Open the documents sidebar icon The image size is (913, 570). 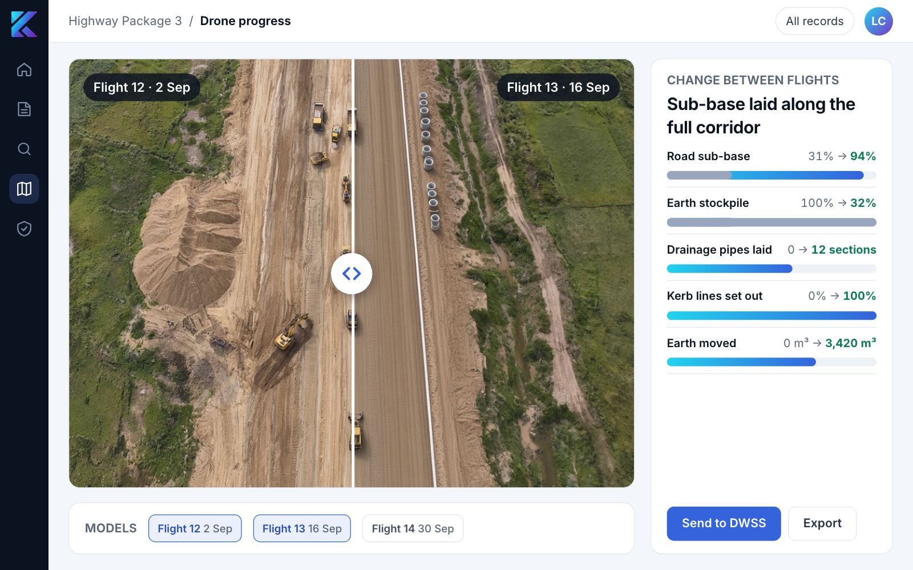(x=24, y=109)
